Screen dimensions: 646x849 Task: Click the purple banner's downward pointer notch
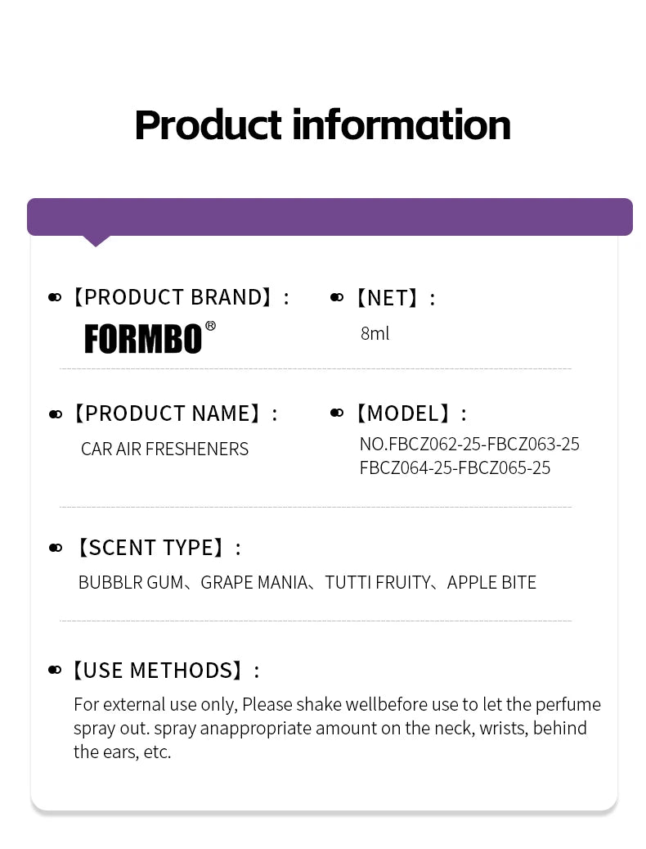96,241
